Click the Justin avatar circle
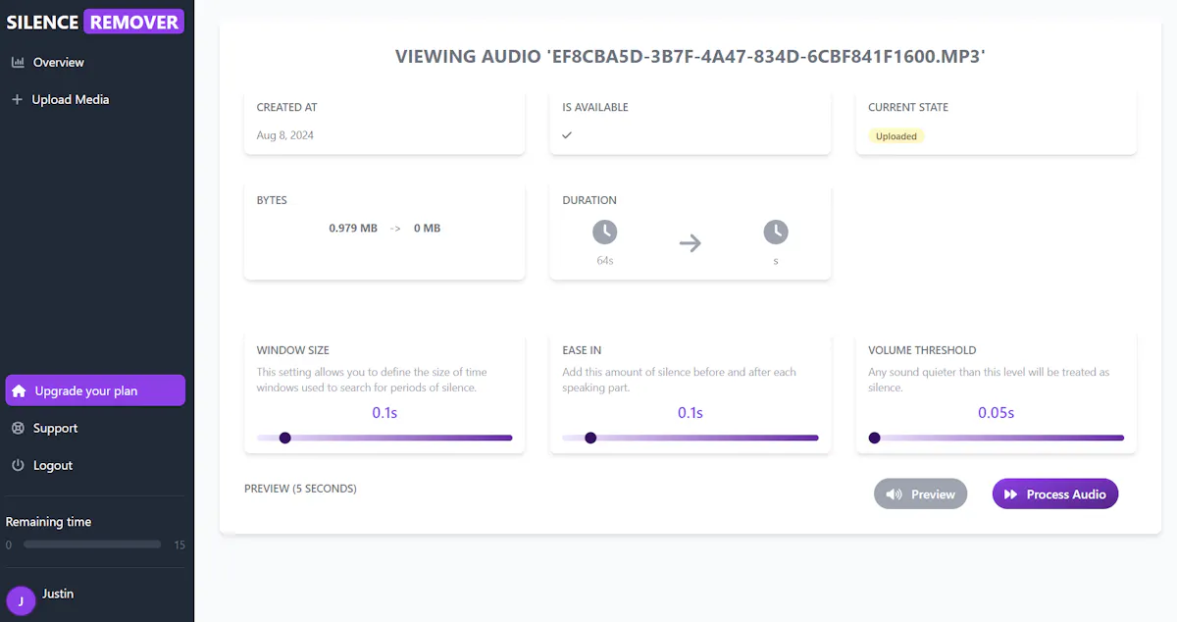Screen dimensions: 1177x622 [21, 601]
